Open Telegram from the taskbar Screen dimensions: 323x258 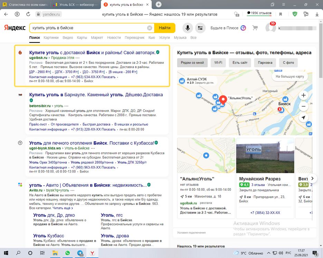[80, 253]
